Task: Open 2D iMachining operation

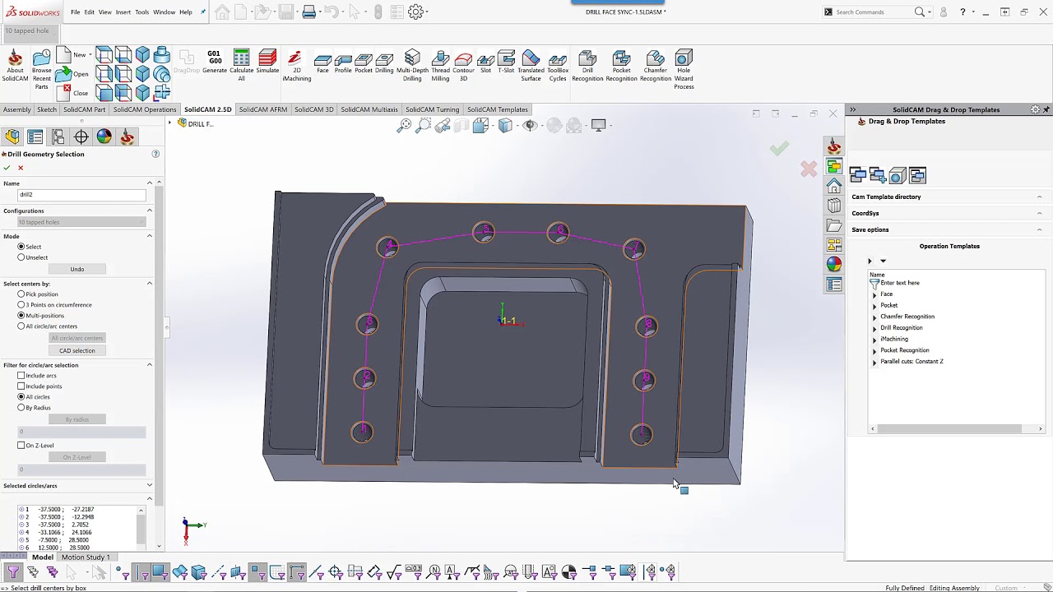Action: pos(296,66)
